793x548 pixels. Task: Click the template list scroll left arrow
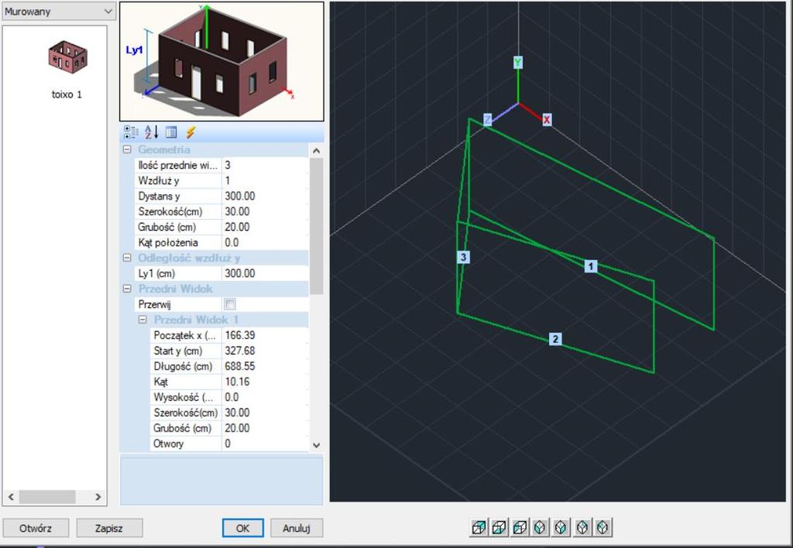click(11, 497)
